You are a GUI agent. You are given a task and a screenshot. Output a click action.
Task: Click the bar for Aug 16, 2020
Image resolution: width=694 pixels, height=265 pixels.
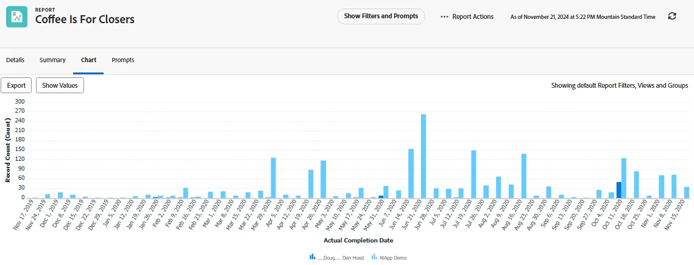pos(523,175)
